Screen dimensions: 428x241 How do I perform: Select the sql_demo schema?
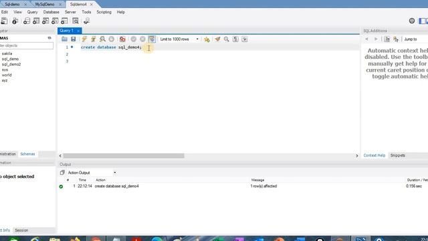click(10, 59)
